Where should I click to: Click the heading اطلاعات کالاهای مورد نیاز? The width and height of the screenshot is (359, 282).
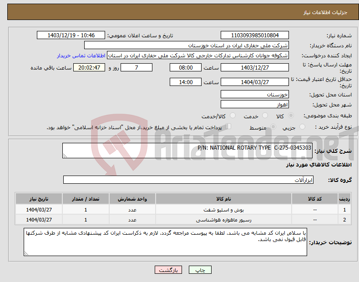tap(319, 165)
